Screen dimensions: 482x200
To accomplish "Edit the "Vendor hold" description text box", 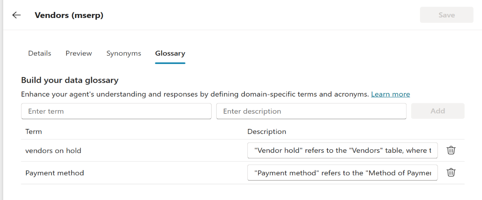I will (x=342, y=150).
